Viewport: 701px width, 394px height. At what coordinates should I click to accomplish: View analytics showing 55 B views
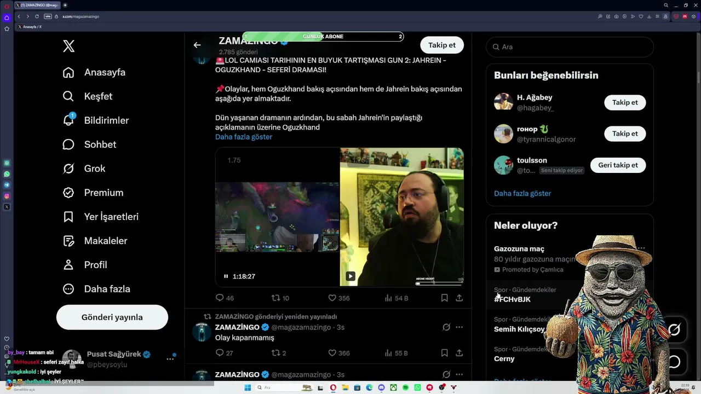tap(396, 353)
